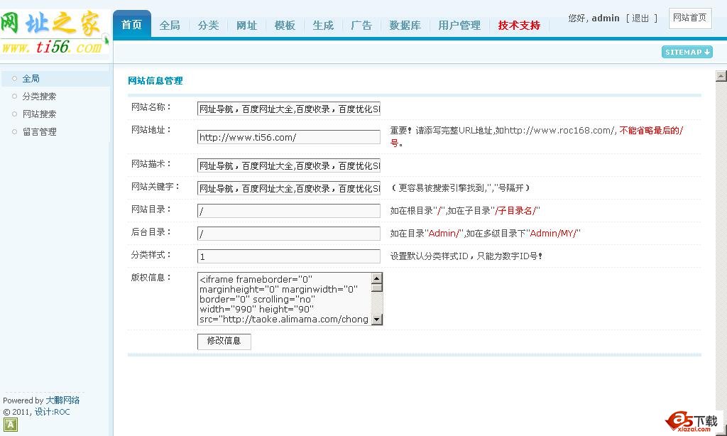Open the red 技术支持 tab
The height and width of the screenshot is (436, 727).
[x=519, y=25]
